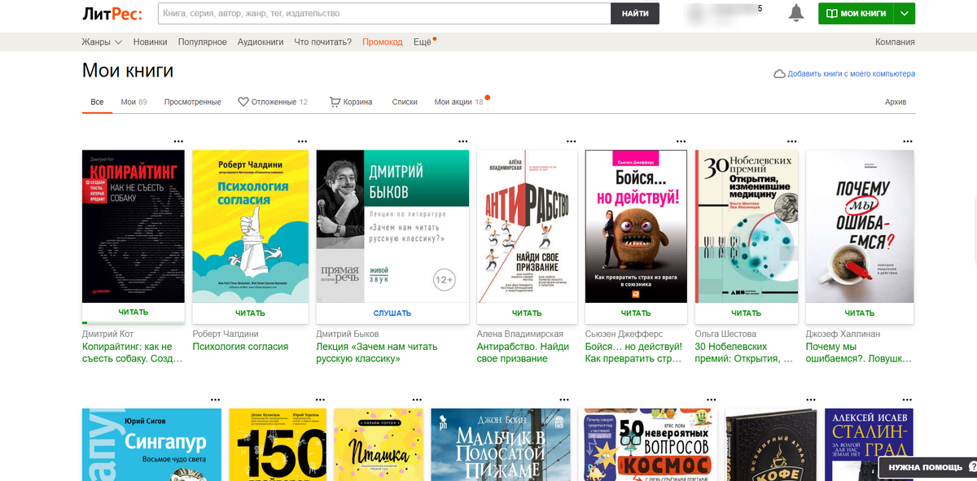Open three-dot menu above Бойся но действуй
This screenshot has width=977, height=481.
680,140
